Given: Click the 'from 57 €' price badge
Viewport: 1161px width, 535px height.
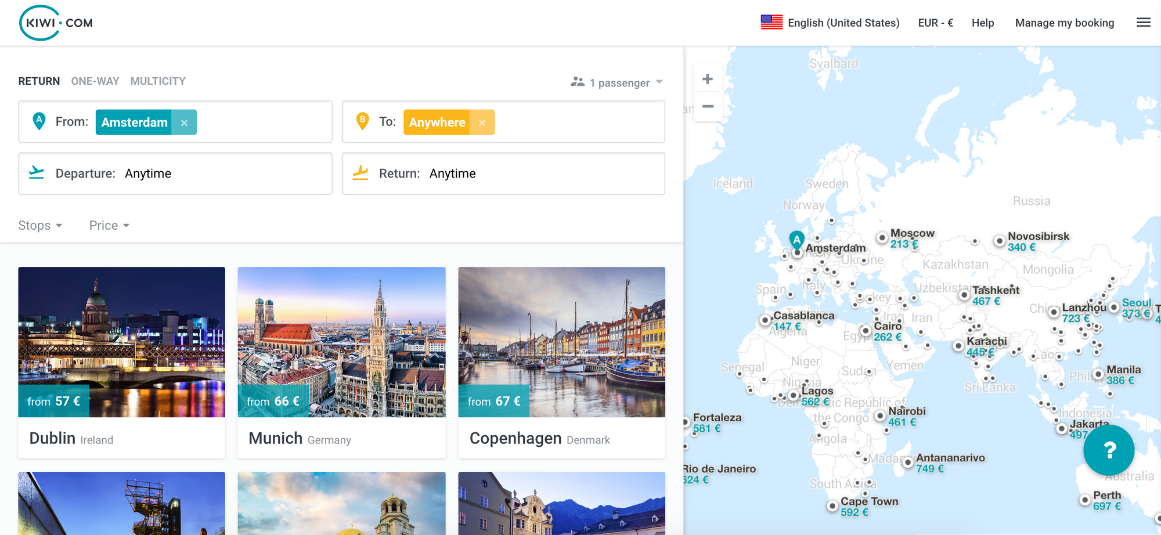Looking at the screenshot, I should (53, 401).
